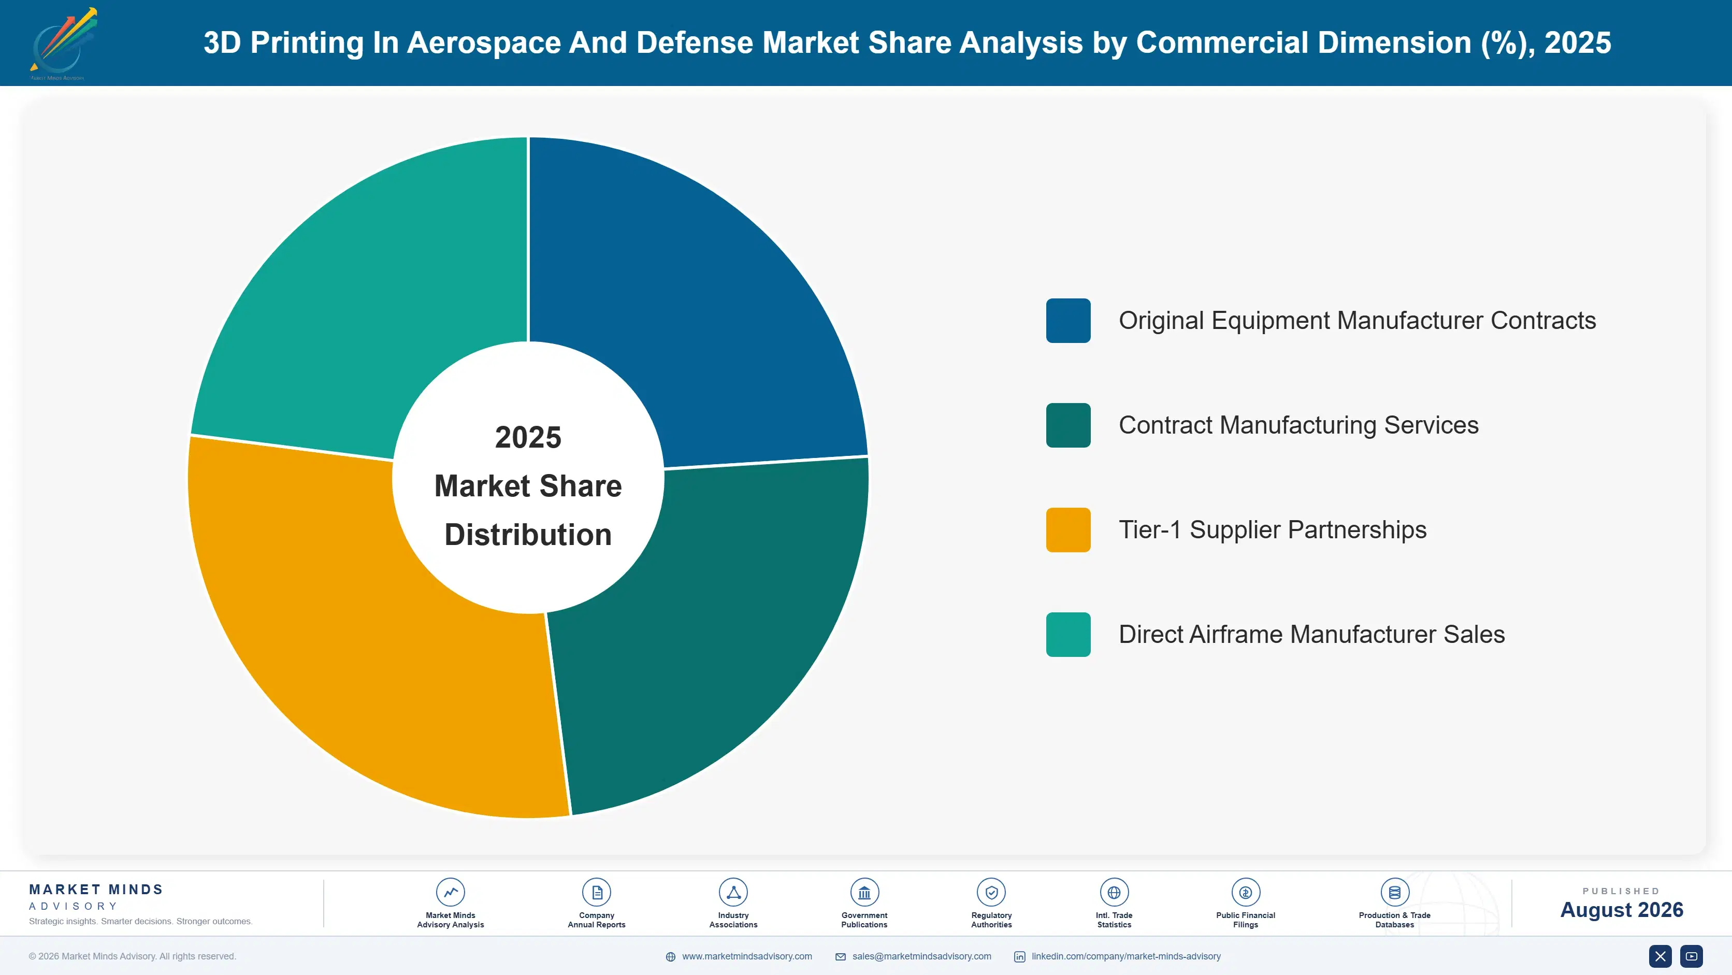Open www.marketmindsadvisory.com link
Image resolution: width=1732 pixels, height=975 pixels.
point(747,956)
